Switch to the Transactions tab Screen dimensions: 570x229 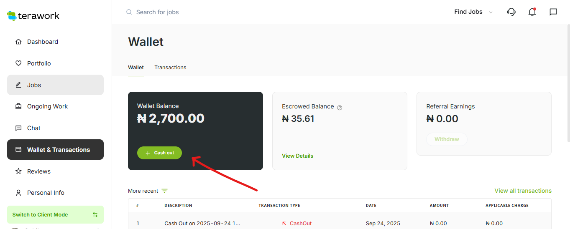tap(170, 68)
